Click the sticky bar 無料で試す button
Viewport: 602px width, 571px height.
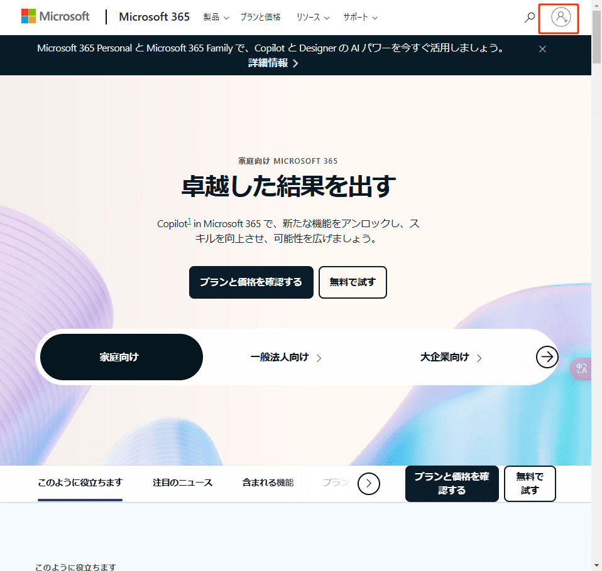coord(530,484)
